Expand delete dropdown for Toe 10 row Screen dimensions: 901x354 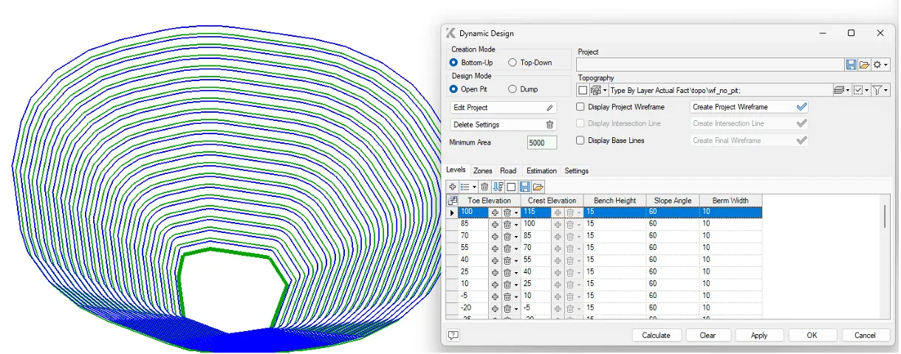tap(516, 284)
